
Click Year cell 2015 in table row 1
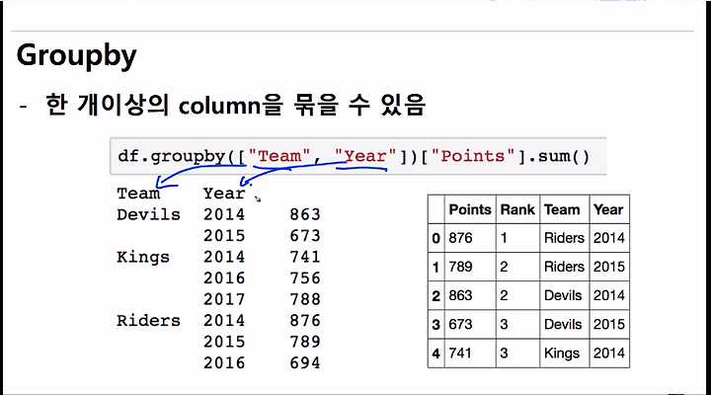click(609, 267)
